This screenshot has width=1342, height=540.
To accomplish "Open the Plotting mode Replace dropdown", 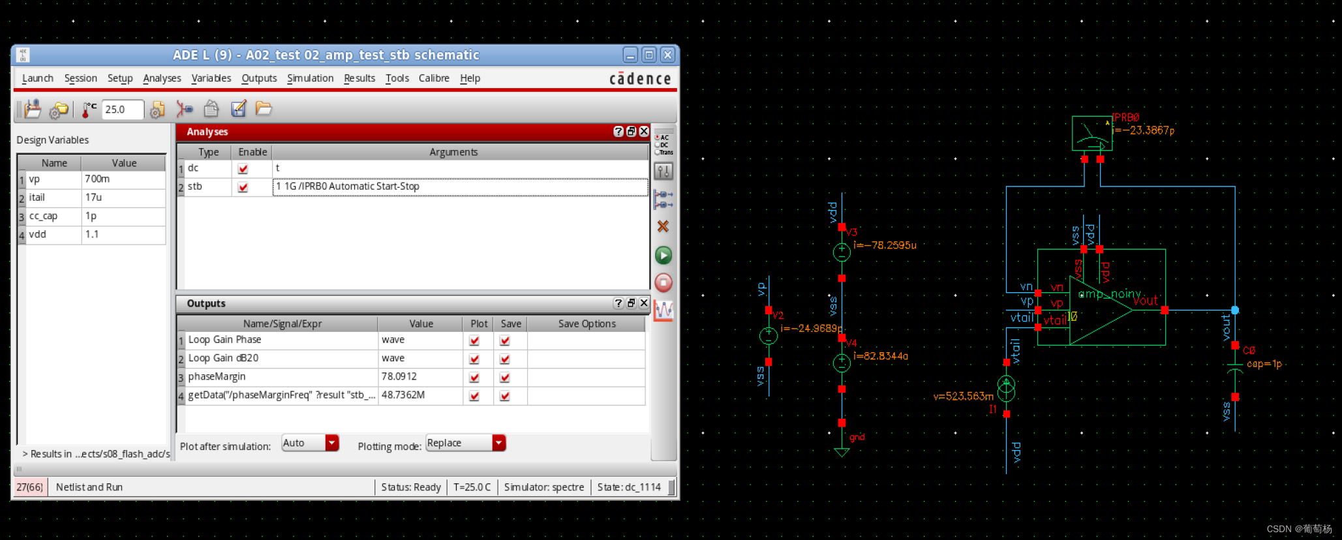I will pyautogui.click(x=466, y=443).
